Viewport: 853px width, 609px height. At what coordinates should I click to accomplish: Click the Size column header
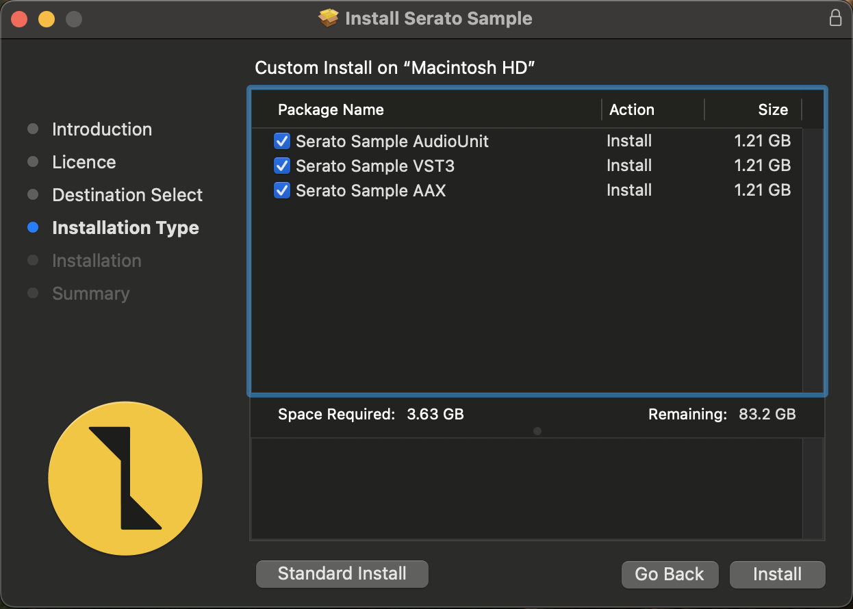(773, 109)
